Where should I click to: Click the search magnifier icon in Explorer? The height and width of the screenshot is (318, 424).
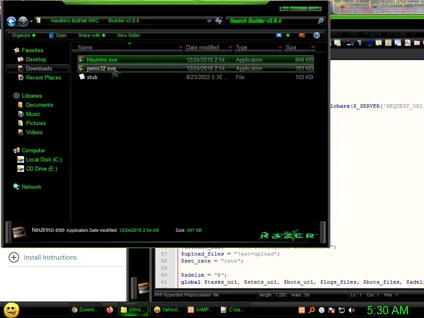[x=320, y=21]
